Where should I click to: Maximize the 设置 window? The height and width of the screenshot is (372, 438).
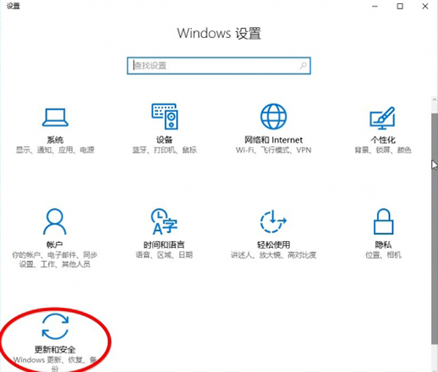(x=400, y=6)
